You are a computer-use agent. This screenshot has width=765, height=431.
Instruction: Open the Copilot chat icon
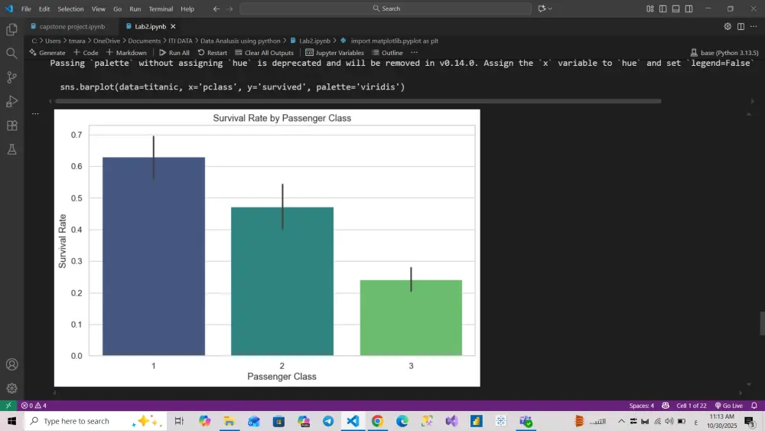click(x=542, y=8)
